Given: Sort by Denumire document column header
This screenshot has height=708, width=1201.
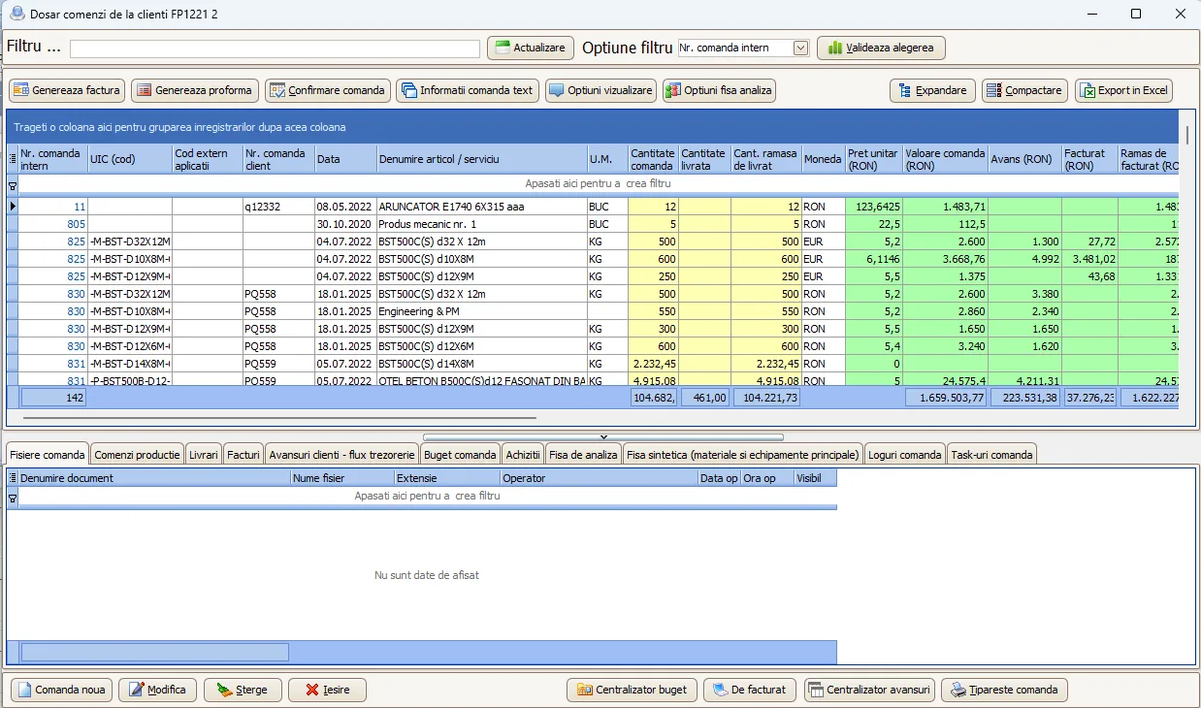Looking at the screenshot, I should [x=154, y=478].
